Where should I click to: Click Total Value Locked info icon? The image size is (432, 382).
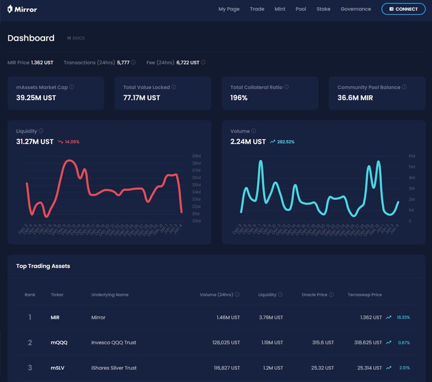(174, 87)
